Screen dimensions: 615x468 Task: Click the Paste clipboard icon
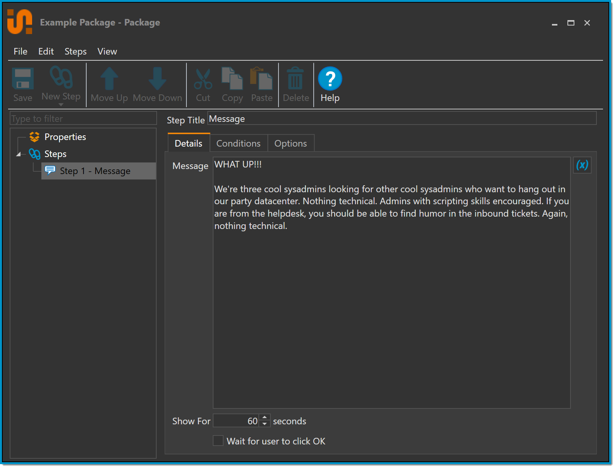(x=261, y=79)
